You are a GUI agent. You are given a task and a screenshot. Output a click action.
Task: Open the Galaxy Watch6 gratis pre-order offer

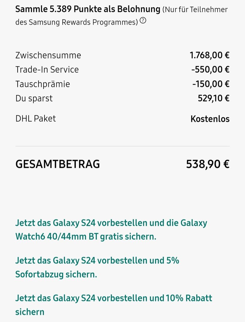pyautogui.click(x=111, y=230)
